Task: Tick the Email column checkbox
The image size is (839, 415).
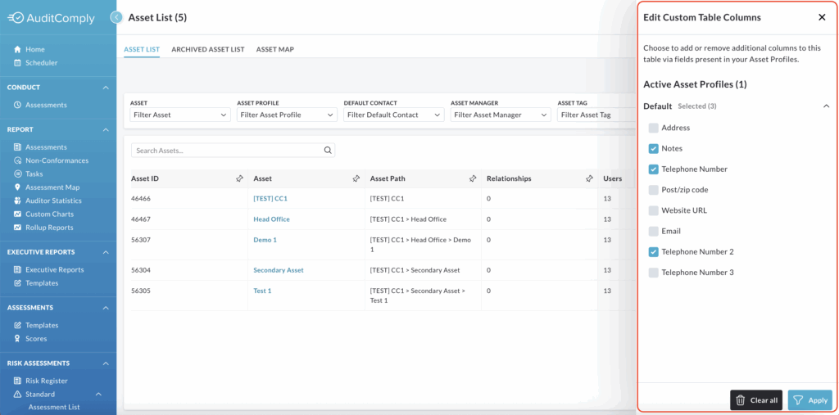Action: (x=653, y=231)
